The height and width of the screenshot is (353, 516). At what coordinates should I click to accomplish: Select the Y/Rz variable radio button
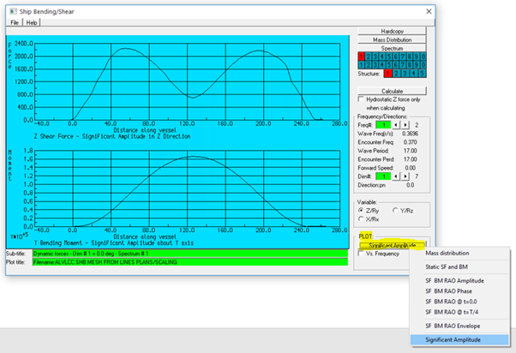tap(395, 210)
